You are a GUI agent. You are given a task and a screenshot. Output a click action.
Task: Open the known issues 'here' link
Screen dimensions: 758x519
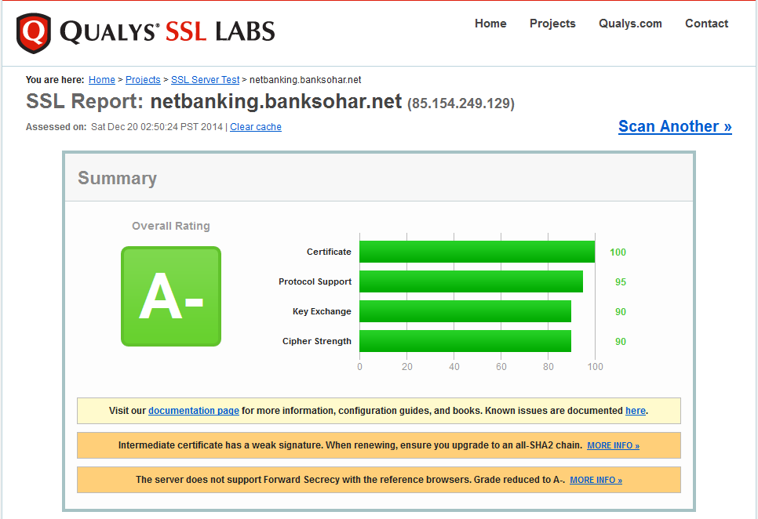pyautogui.click(x=636, y=410)
